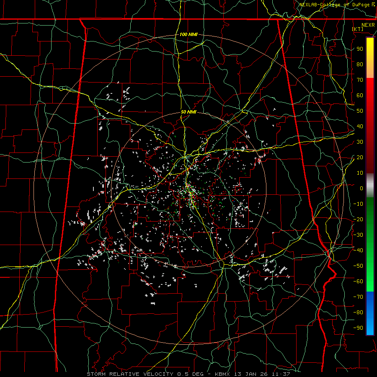Click the "-70" scale value
This screenshot has width=377, height=377.
[358, 297]
